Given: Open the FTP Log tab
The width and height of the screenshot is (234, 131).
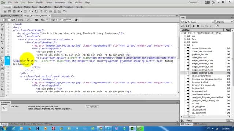Looking at the screenshot, I should point(49,124).
